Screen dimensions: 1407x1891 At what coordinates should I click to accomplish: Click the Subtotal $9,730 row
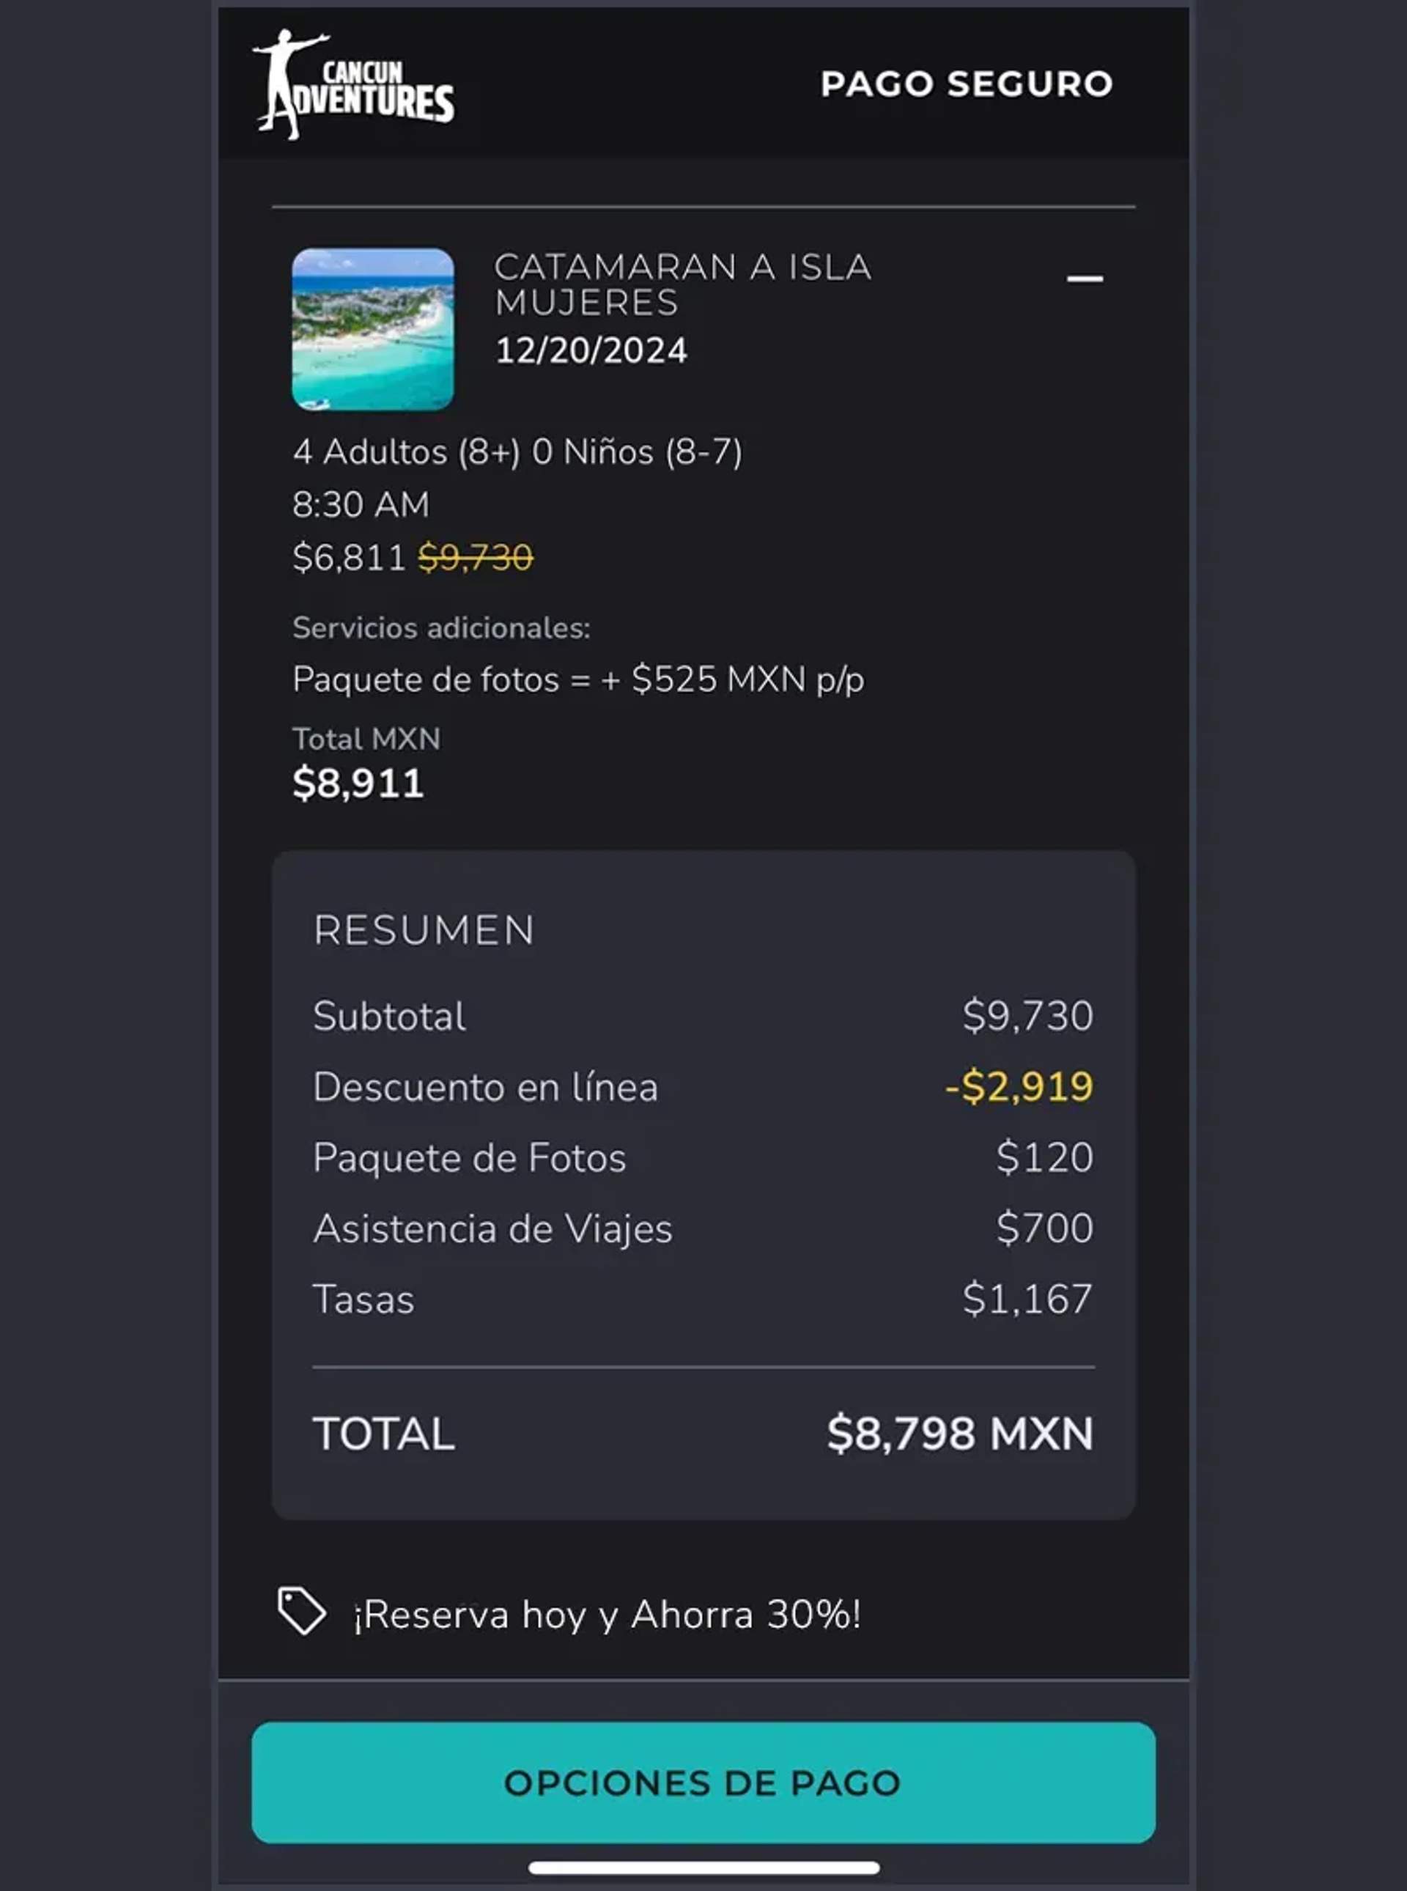point(707,1017)
